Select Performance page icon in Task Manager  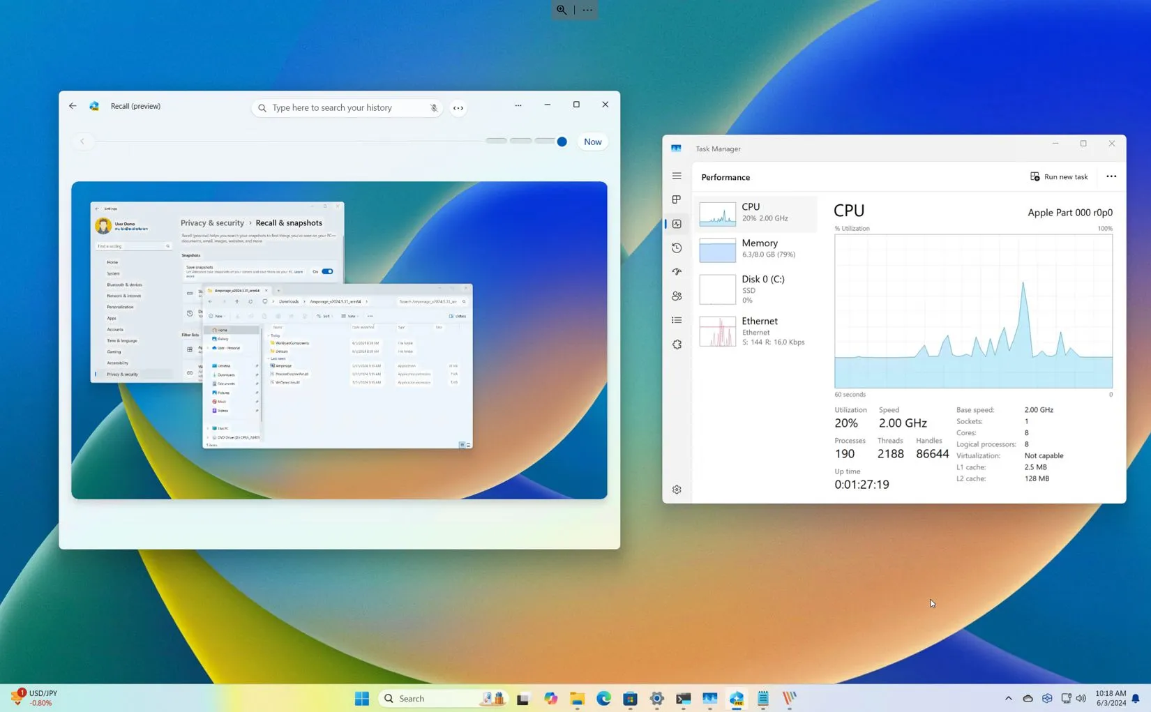[x=677, y=224]
